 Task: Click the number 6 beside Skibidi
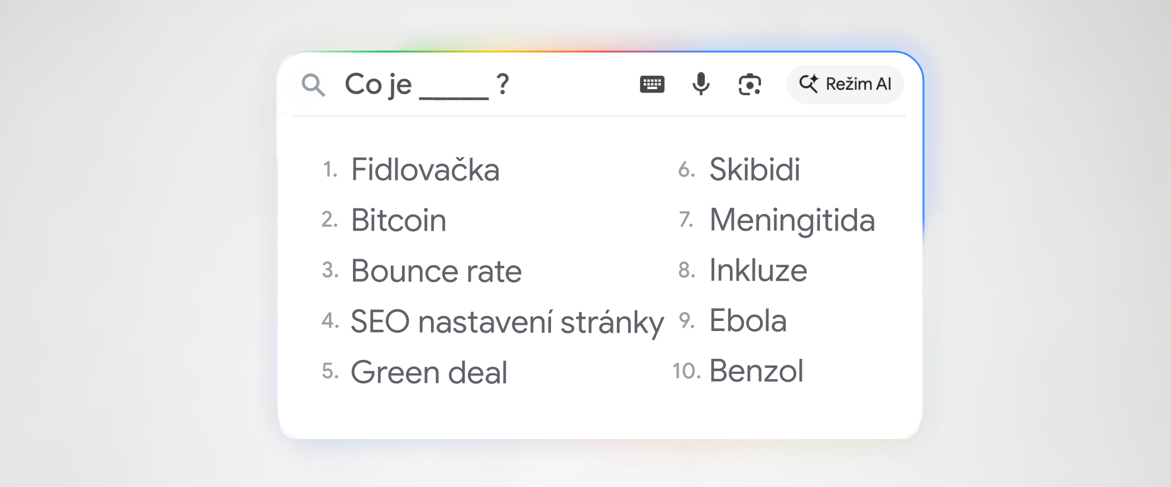click(686, 169)
